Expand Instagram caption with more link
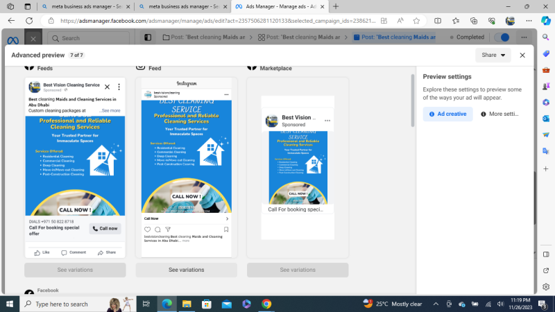Image resolution: width=555 pixels, height=312 pixels. click(186, 241)
